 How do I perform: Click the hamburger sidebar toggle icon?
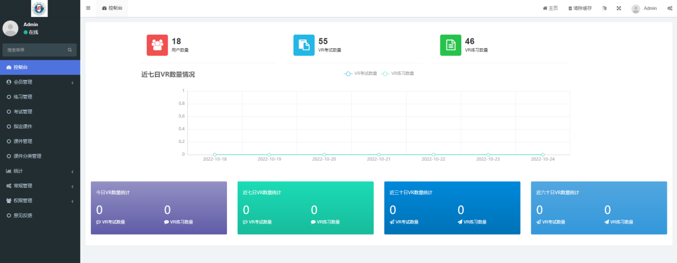[x=88, y=9]
